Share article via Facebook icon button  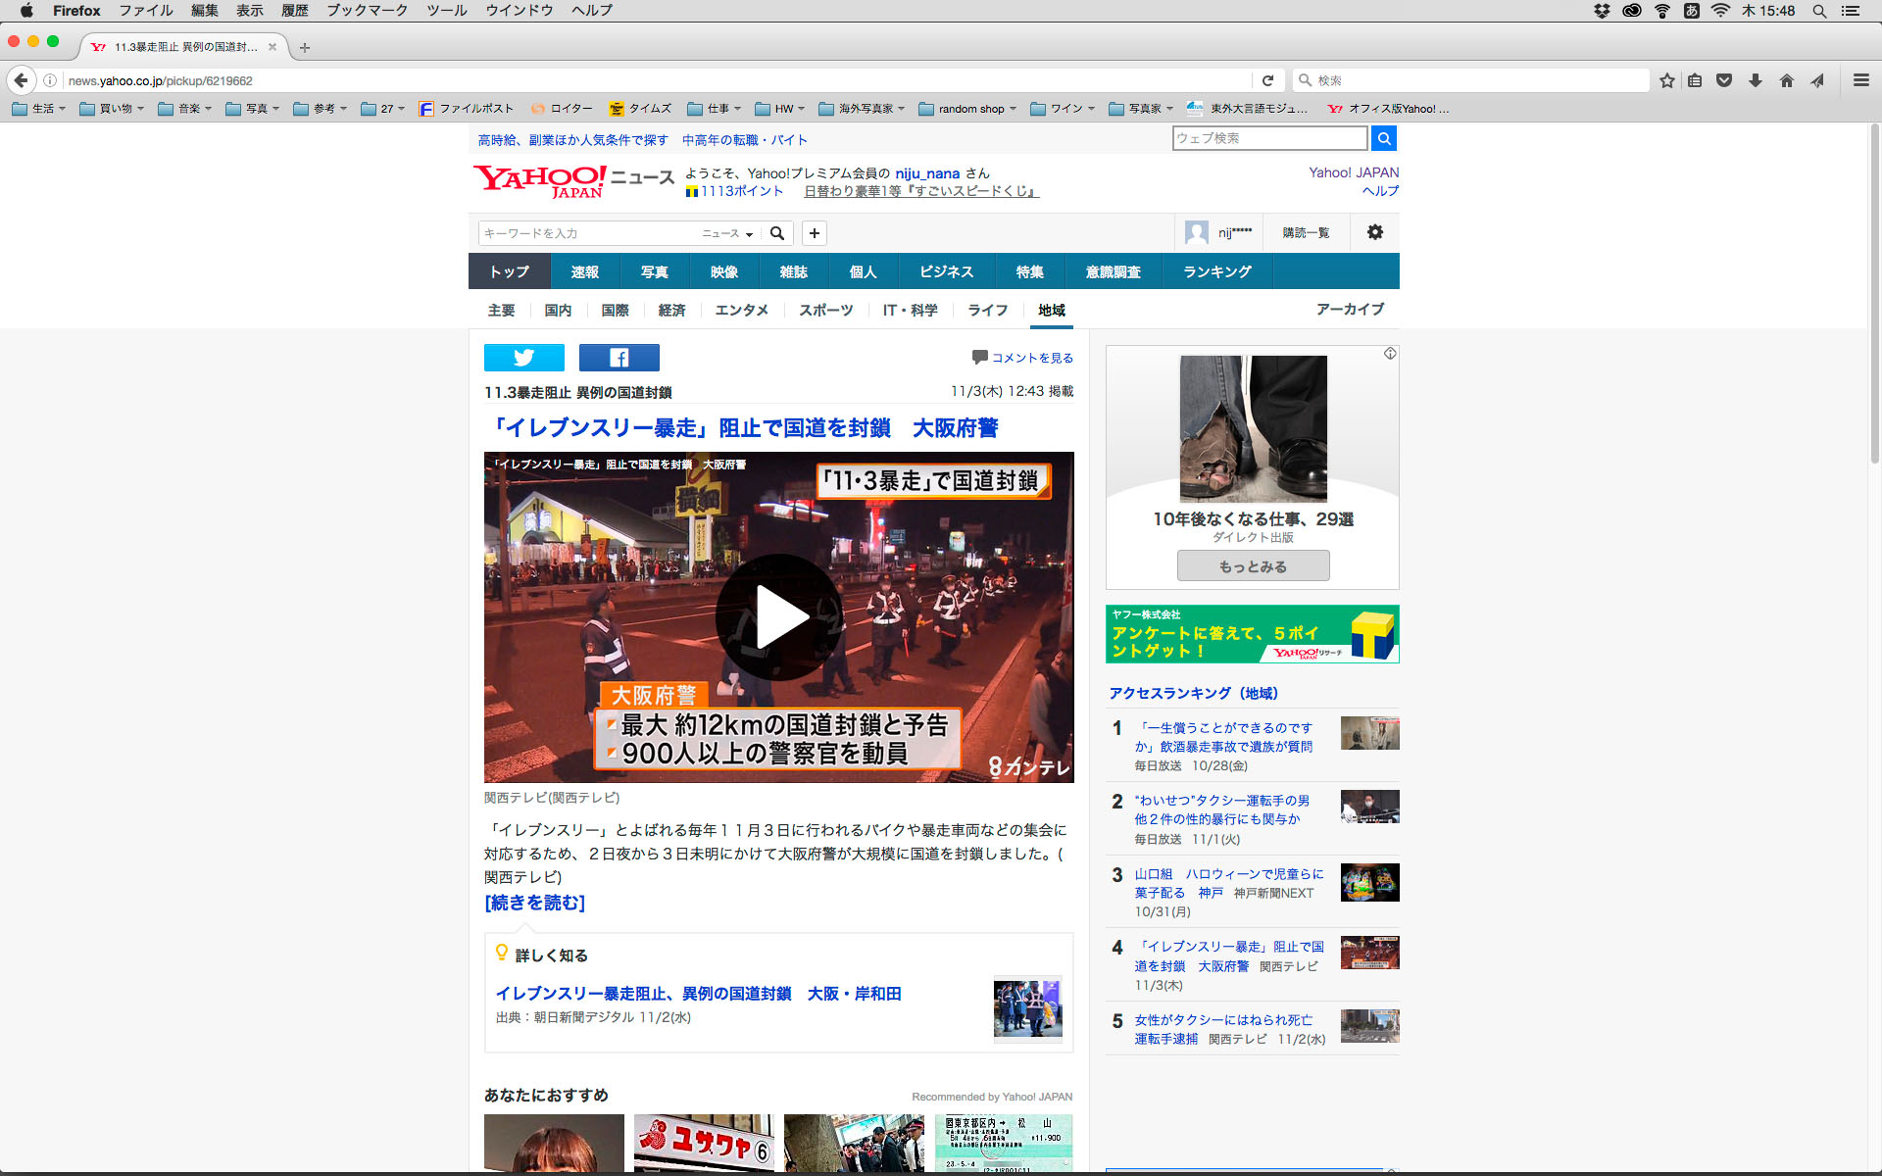[619, 358]
